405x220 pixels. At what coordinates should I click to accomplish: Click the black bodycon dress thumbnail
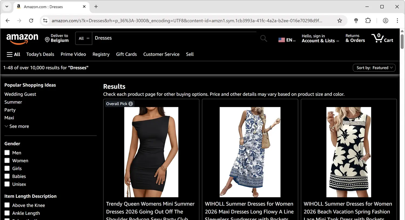coord(151,152)
